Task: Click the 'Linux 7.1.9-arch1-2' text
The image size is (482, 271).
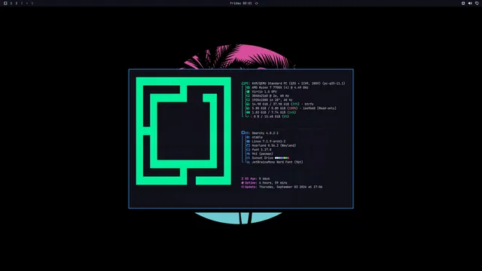Action: click(269, 142)
